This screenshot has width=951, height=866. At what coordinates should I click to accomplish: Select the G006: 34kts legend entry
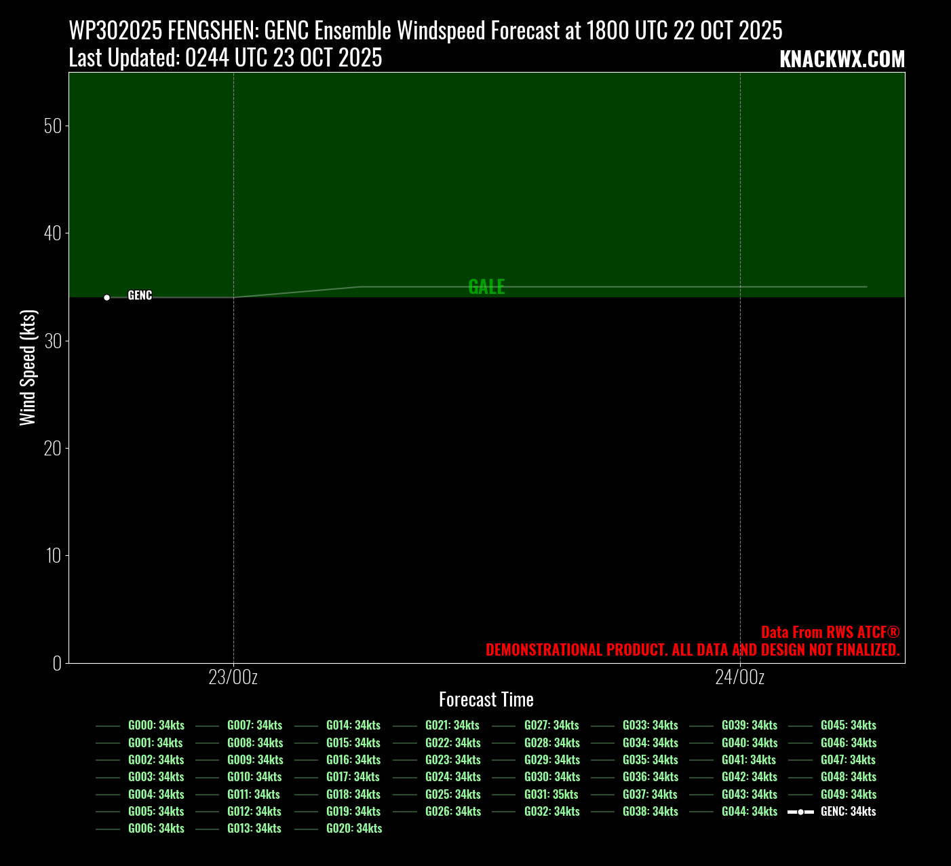pyautogui.click(x=156, y=829)
